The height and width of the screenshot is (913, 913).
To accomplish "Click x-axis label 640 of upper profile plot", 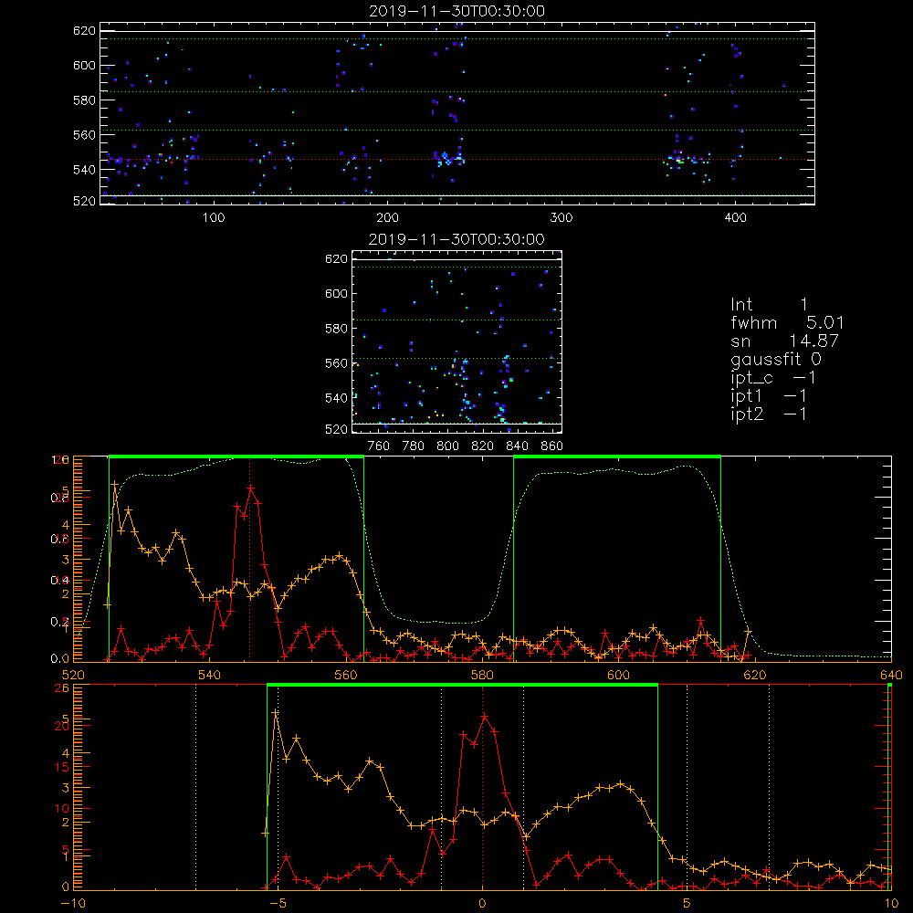I will pyautogui.click(x=891, y=675).
